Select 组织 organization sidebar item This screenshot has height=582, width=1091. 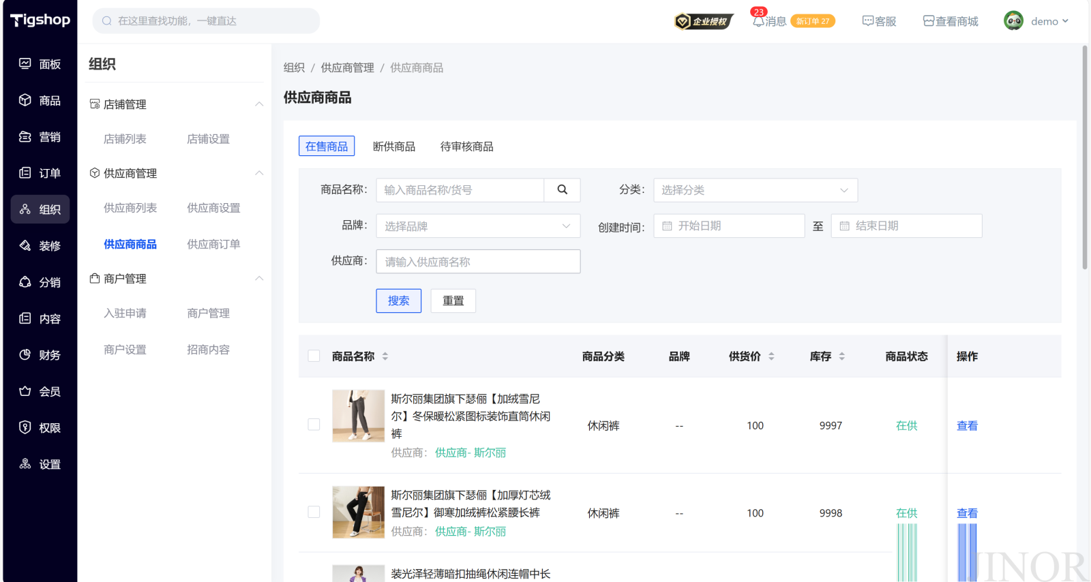click(40, 209)
